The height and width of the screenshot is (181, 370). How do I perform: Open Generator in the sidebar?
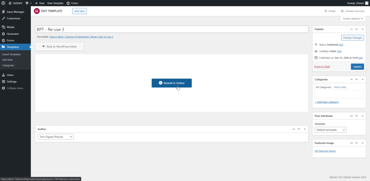(x=13, y=34)
